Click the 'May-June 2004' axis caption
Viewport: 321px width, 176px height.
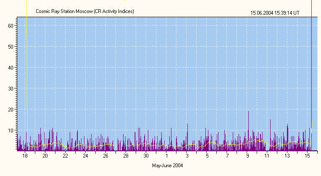click(x=167, y=166)
